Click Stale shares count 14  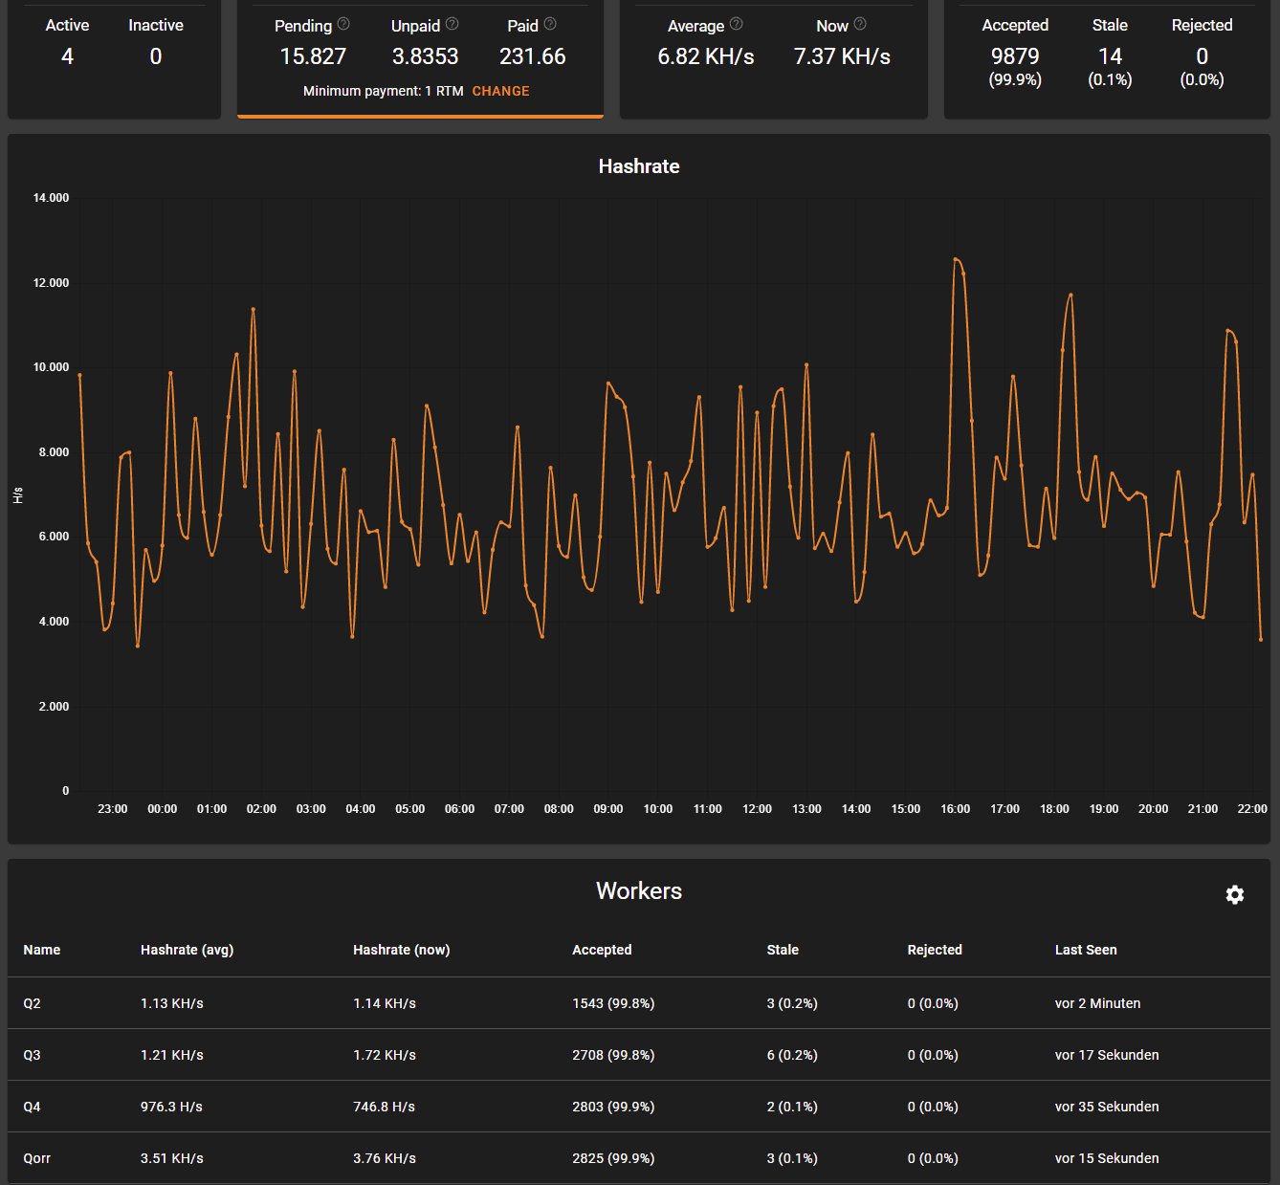click(1110, 56)
